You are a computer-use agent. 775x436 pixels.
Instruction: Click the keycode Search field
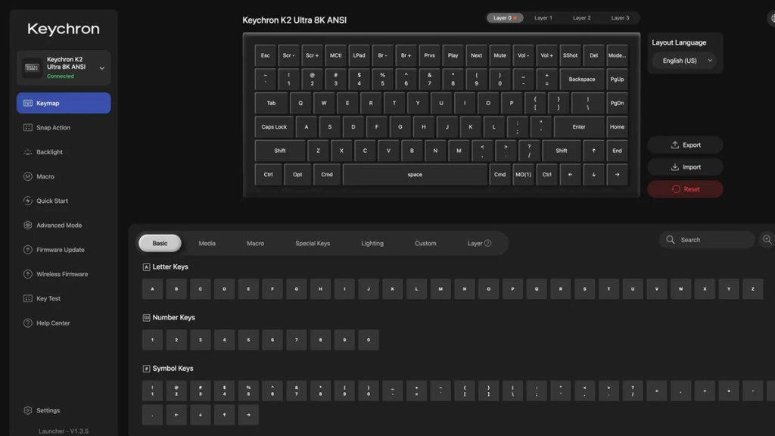point(707,240)
